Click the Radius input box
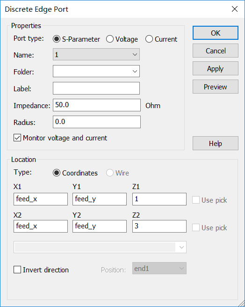Image resolution: width=245 pixels, height=307 pixels. [x=97, y=122]
